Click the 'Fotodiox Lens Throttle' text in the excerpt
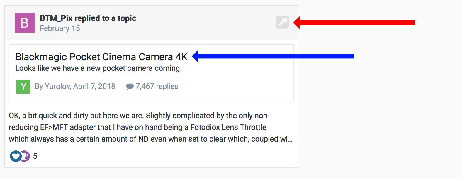Viewport: 462px width, 179px height. click(228, 127)
